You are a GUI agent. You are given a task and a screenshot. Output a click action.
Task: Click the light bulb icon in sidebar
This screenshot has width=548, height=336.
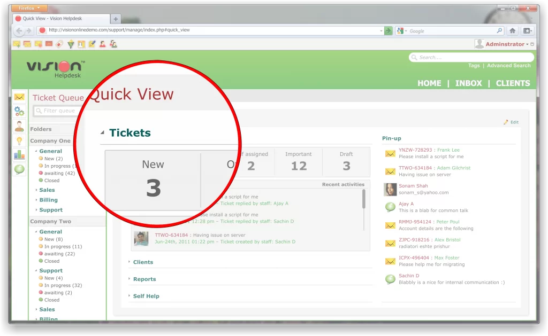(19, 140)
